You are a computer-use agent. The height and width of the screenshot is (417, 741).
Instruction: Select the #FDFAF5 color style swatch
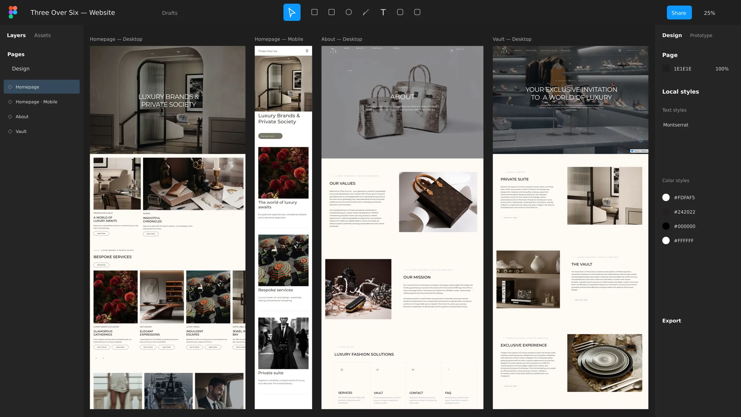(666, 197)
